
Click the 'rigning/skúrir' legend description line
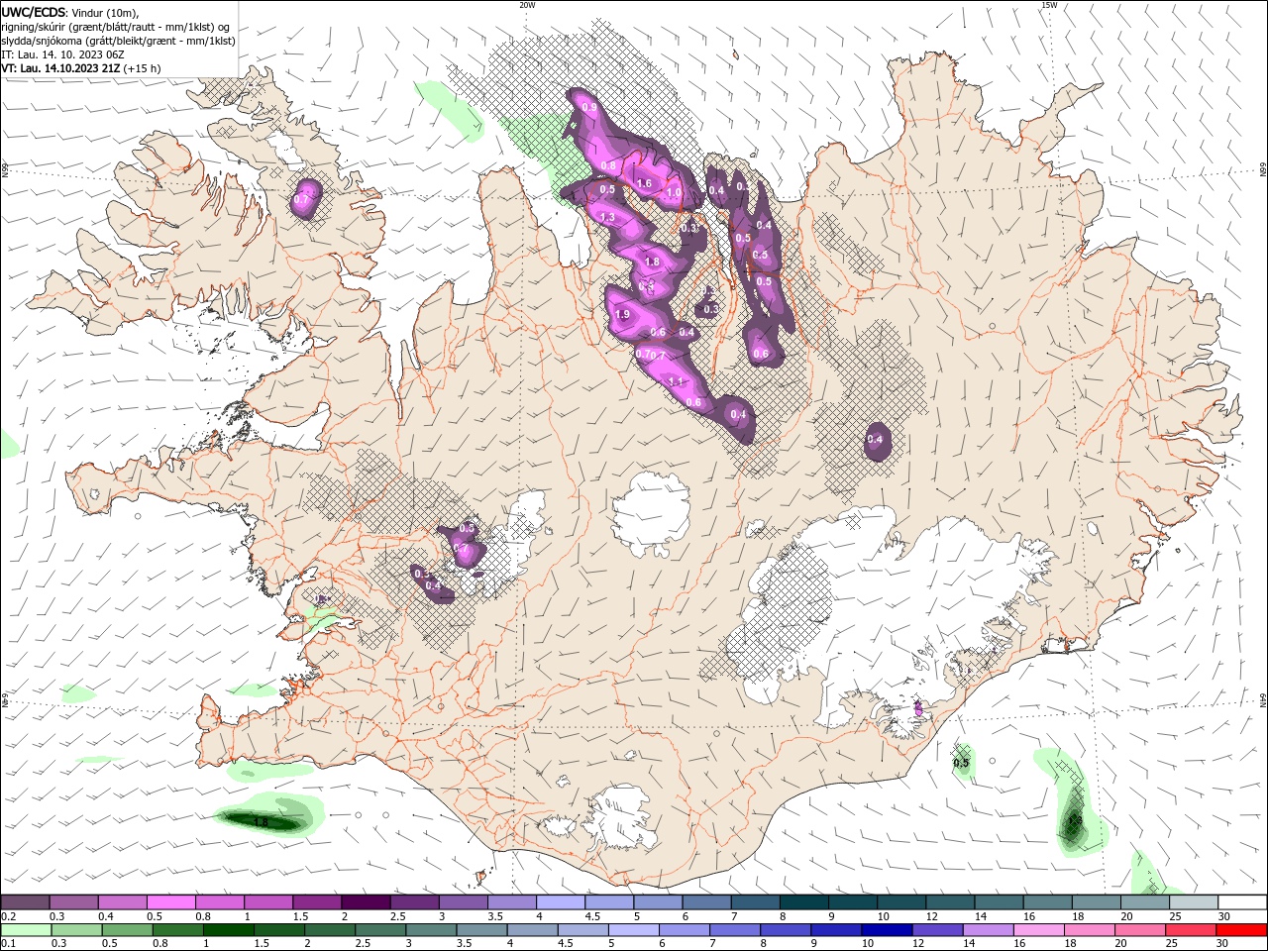[116, 27]
